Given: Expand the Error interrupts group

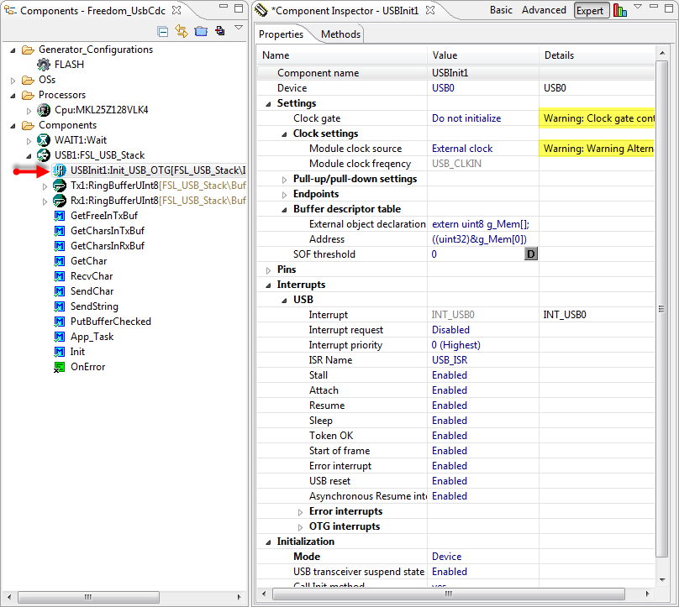Looking at the screenshot, I should click(x=300, y=511).
